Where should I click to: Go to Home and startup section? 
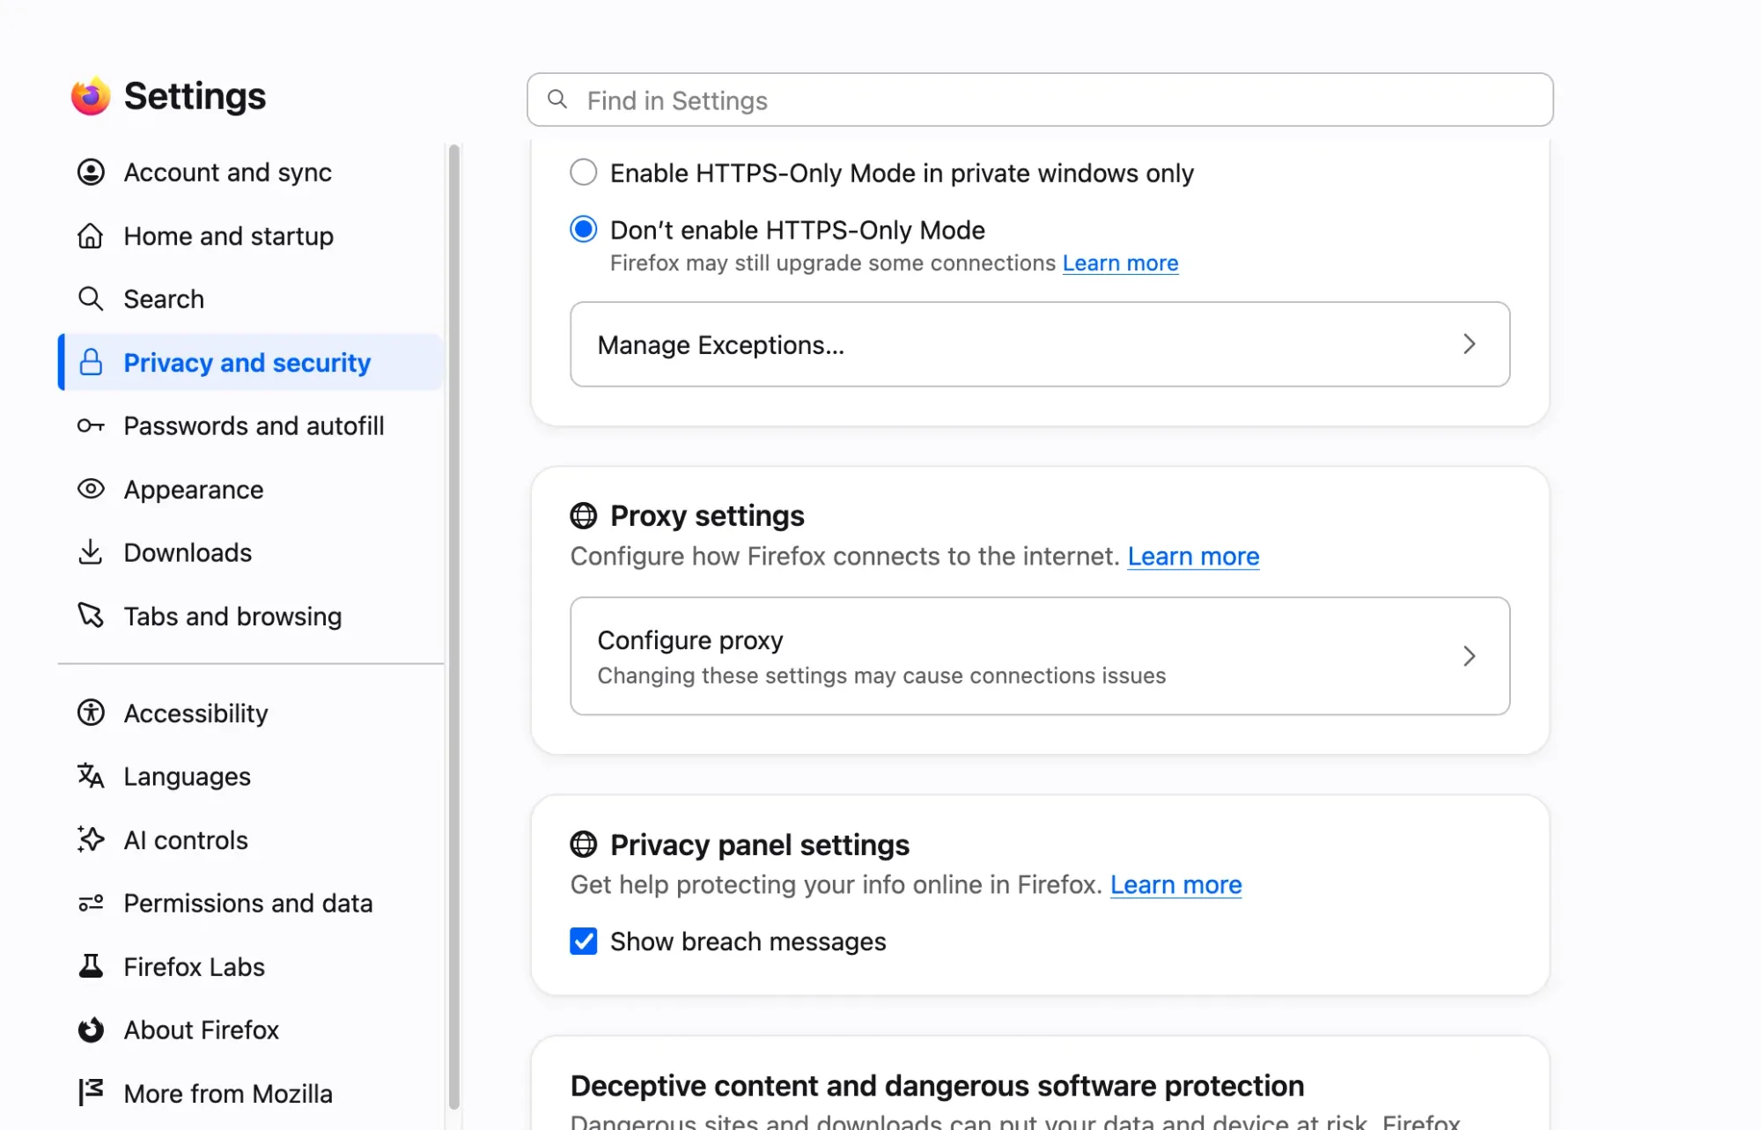(251, 236)
